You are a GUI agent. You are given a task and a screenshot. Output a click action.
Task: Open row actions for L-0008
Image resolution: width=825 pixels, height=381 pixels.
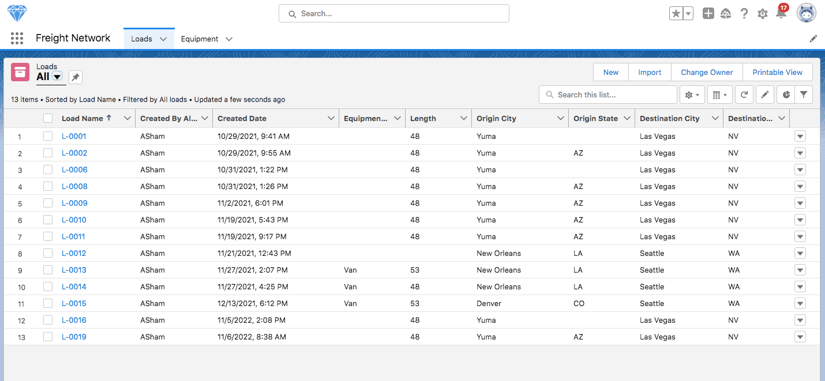tap(800, 187)
